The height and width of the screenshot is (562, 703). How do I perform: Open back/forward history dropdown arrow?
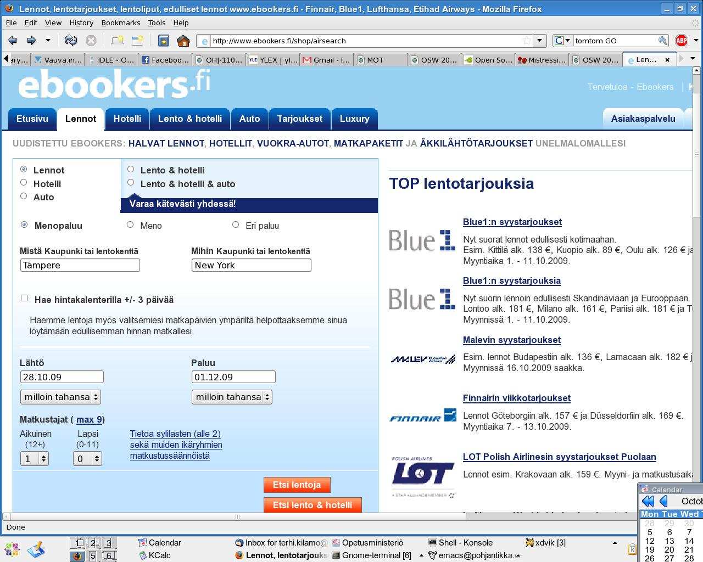click(x=48, y=41)
